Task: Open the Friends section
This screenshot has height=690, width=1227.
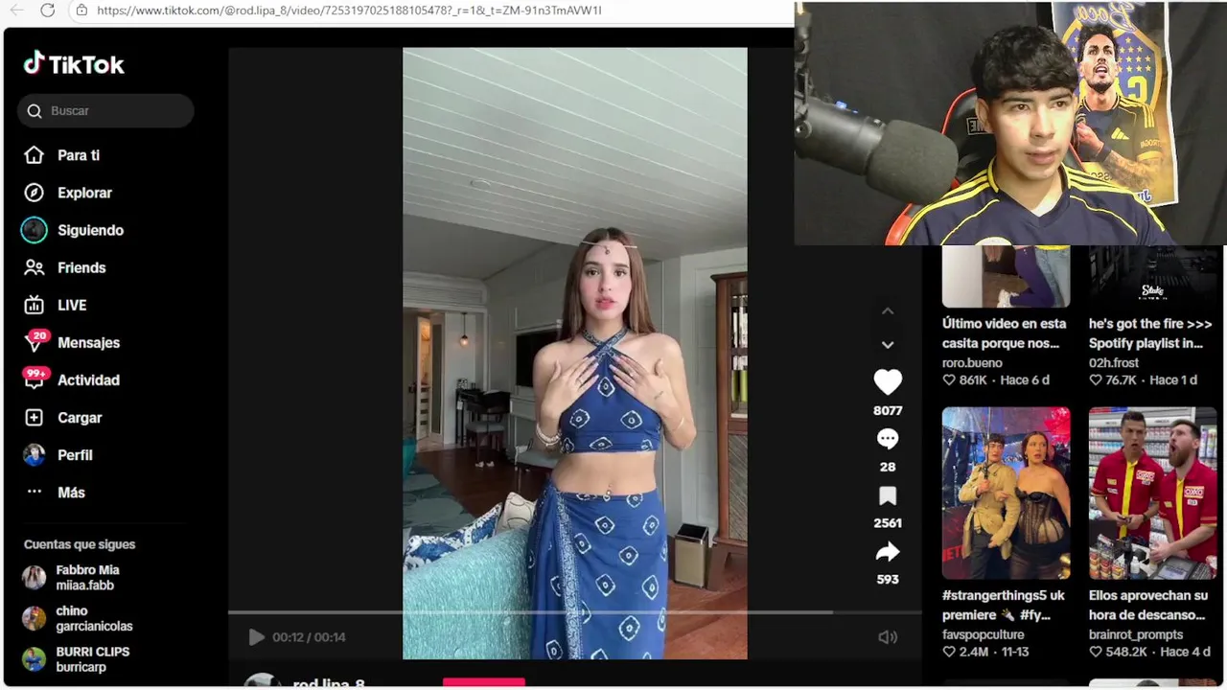Action: click(81, 267)
